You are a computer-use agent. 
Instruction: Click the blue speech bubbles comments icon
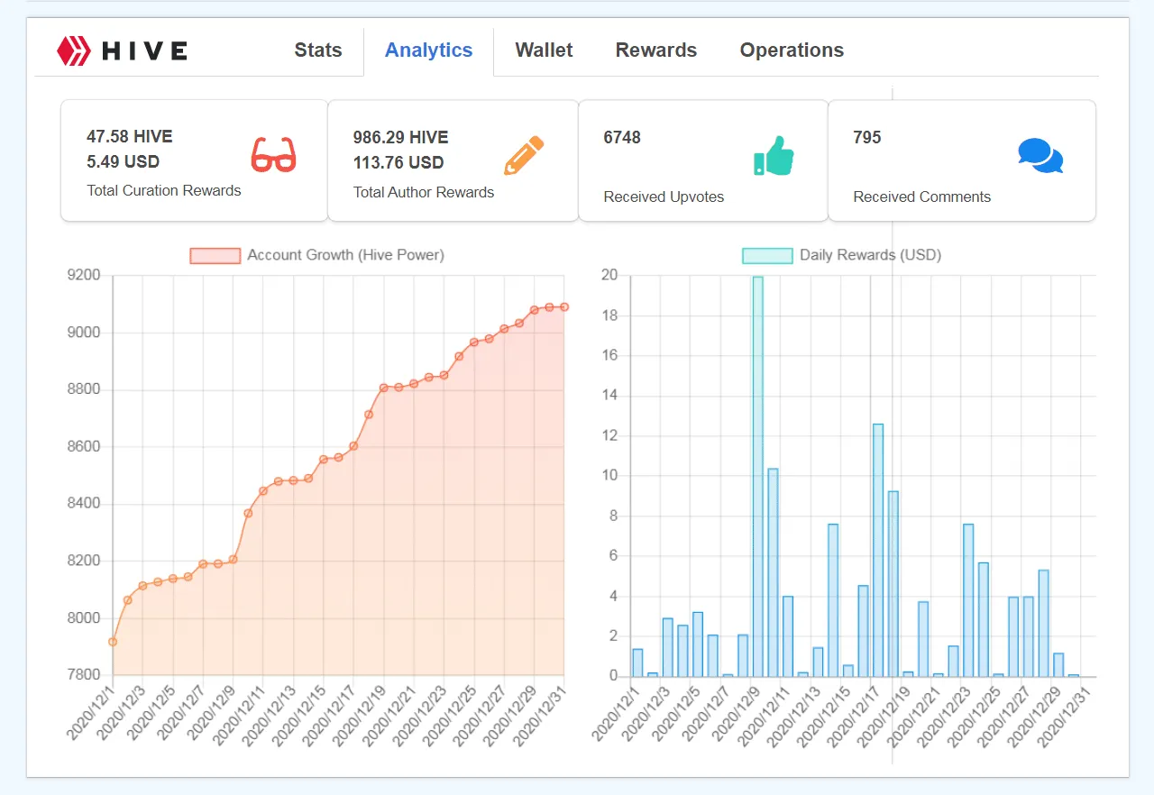[x=1040, y=156]
